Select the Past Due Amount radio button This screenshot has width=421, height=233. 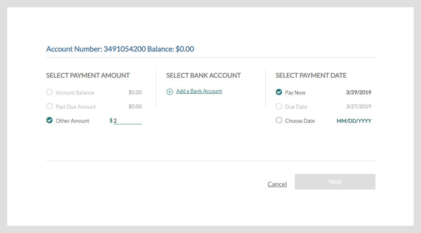(50, 106)
